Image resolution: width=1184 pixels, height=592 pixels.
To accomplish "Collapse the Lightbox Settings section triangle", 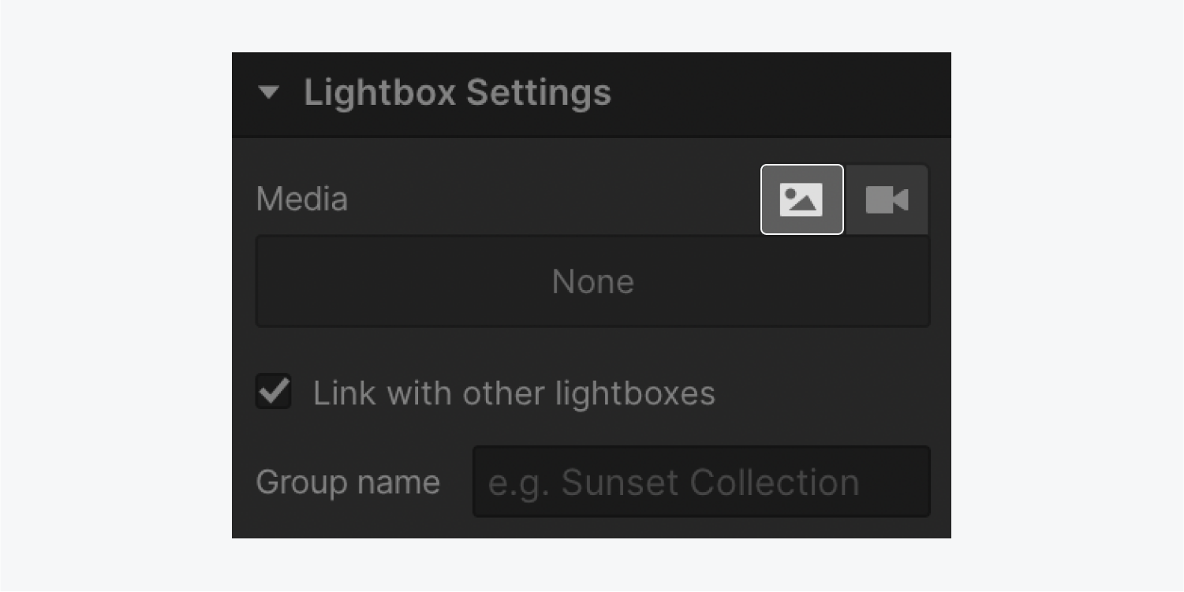I will (x=269, y=93).
